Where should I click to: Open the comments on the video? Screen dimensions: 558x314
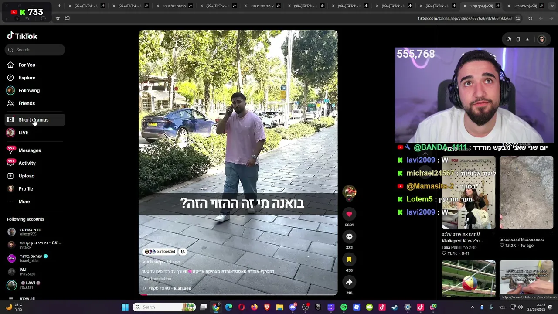pos(349,236)
